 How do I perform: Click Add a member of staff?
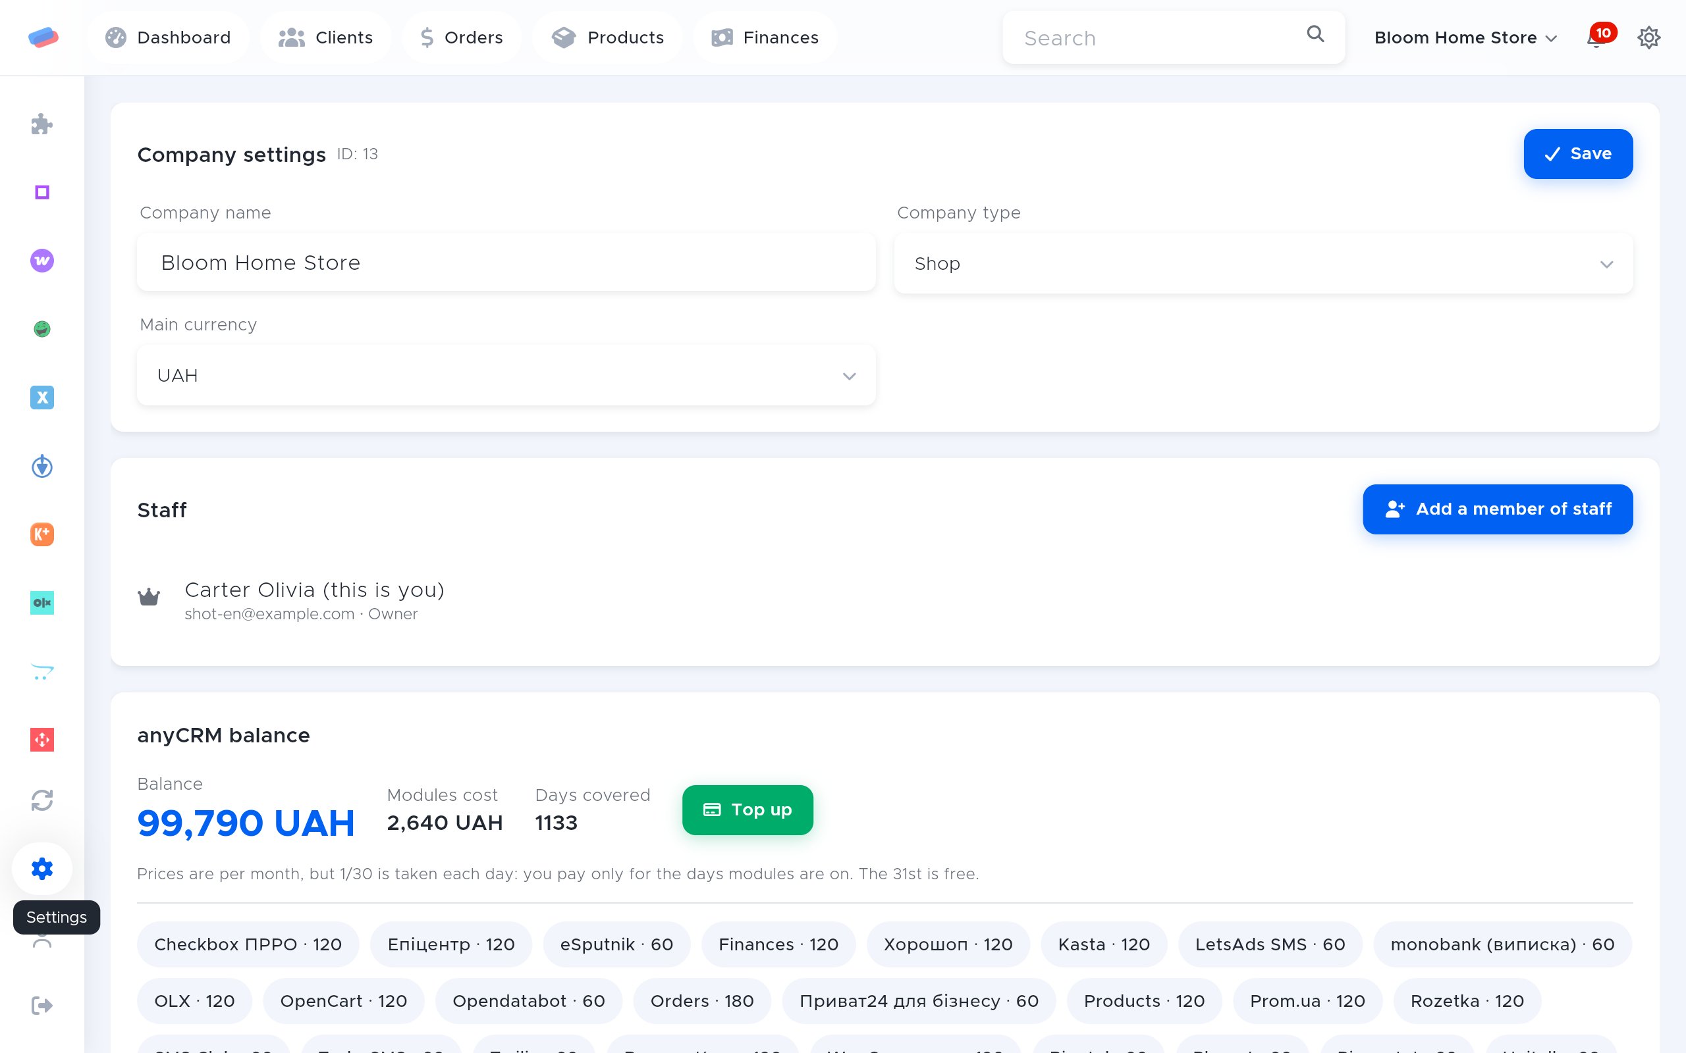[1497, 509]
